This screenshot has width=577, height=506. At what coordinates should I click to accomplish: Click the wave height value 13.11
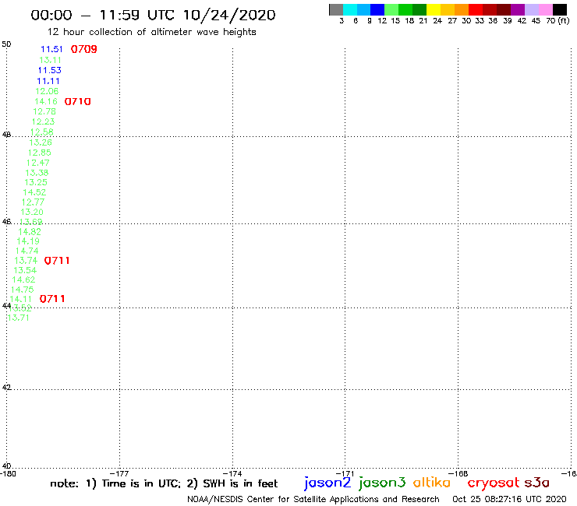[51, 60]
